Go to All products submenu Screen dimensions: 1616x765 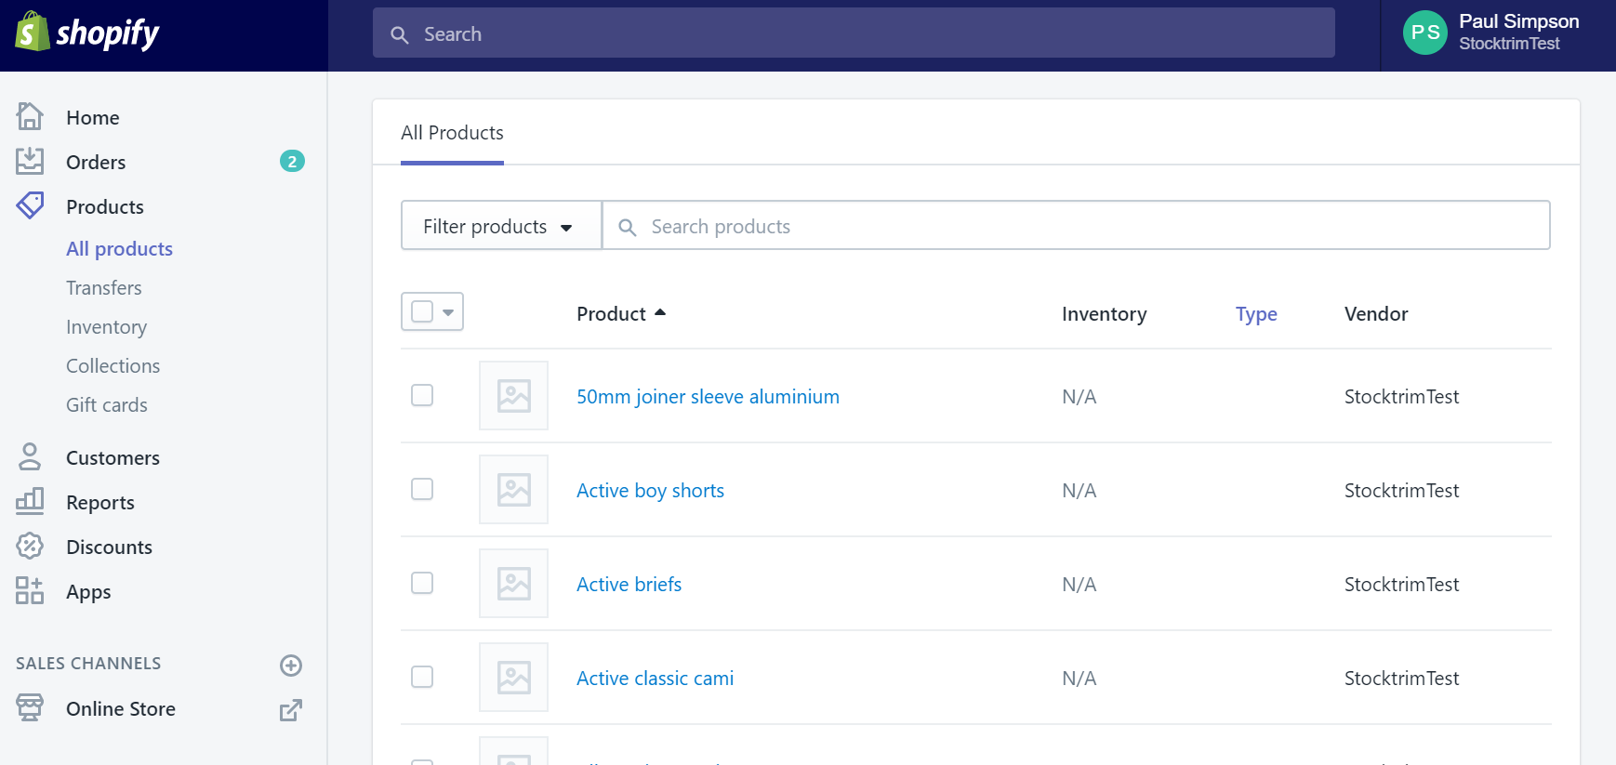click(119, 249)
